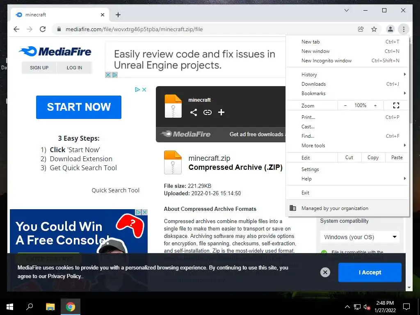
Task: Open a new tab with the plus button
Action: click(118, 15)
